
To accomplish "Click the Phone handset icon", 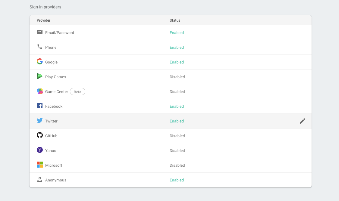I will point(39,47).
